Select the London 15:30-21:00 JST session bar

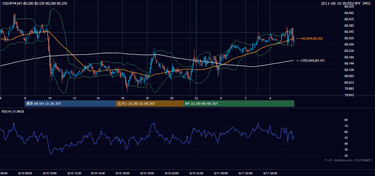pyautogui.click(x=150, y=104)
